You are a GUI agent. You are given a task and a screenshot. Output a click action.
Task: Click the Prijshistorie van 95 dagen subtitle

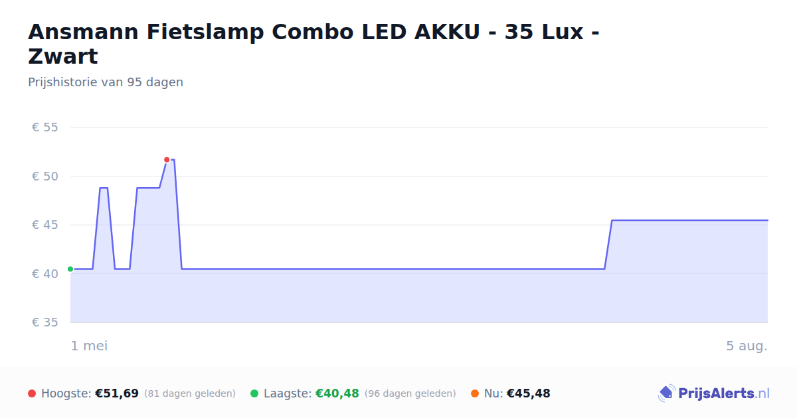pos(106,82)
